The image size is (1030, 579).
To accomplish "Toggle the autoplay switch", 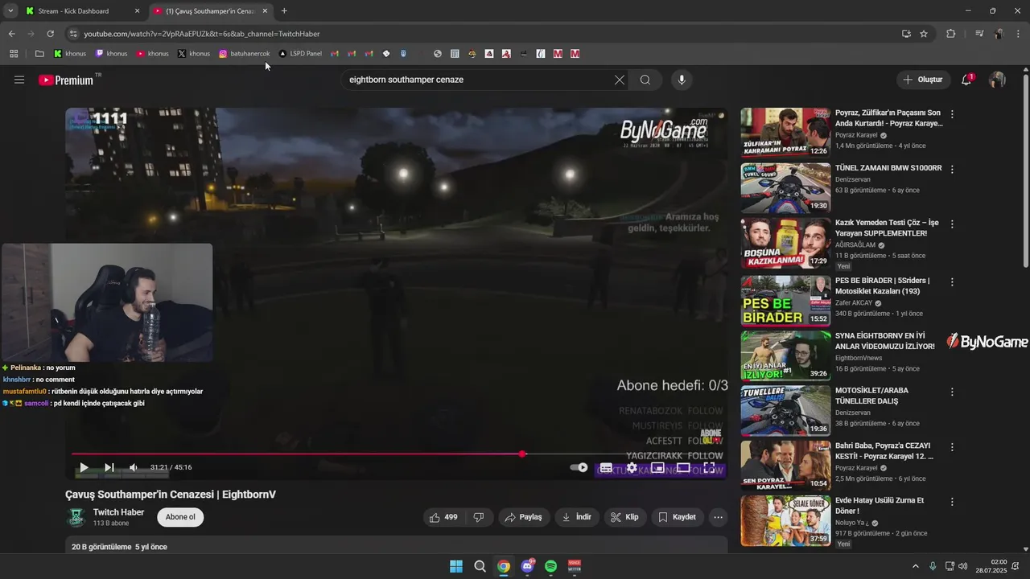I will (x=579, y=467).
